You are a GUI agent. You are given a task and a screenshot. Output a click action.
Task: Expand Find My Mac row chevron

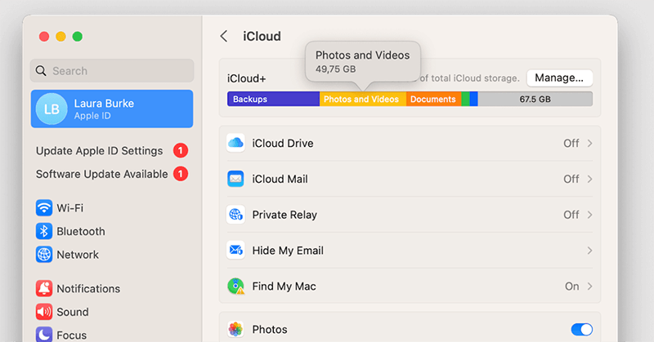[x=589, y=286]
